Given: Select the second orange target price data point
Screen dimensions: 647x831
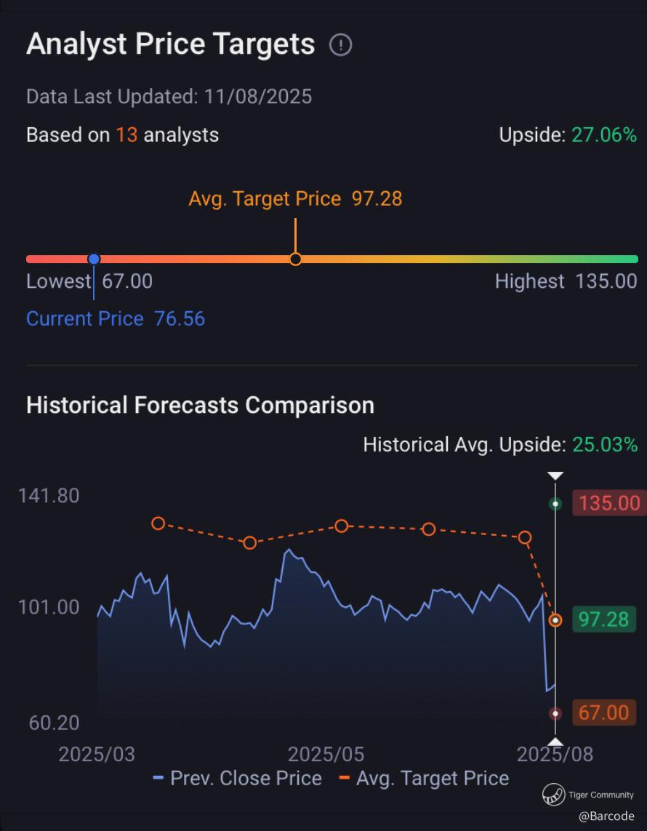Looking at the screenshot, I should (249, 542).
